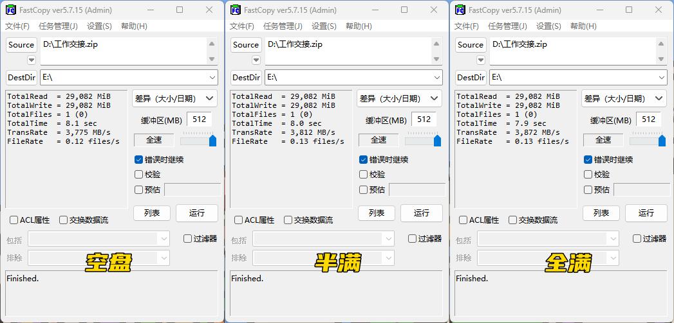Click the 列表 button in the middle window

377,213
